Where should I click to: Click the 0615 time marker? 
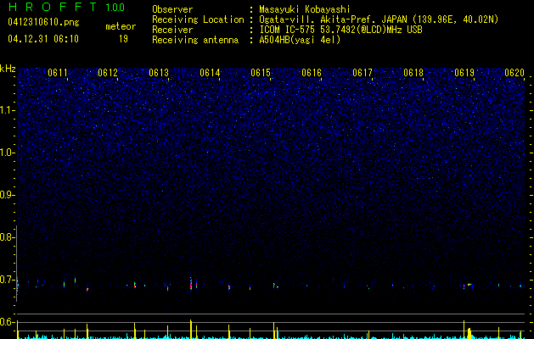tap(261, 73)
